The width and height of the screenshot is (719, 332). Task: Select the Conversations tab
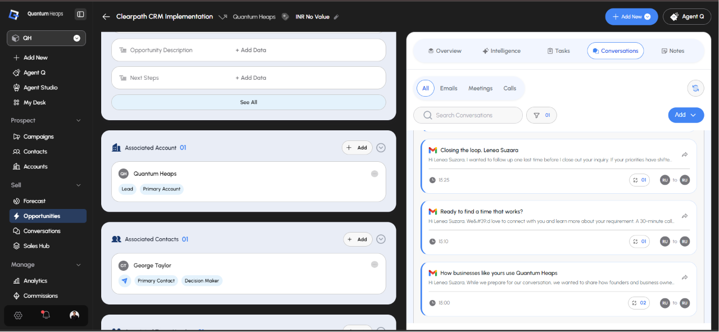pos(616,51)
